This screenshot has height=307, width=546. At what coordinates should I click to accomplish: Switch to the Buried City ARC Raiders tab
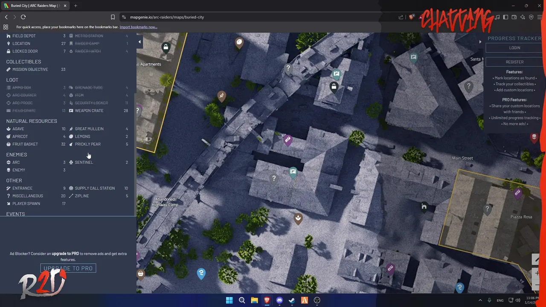point(35,6)
